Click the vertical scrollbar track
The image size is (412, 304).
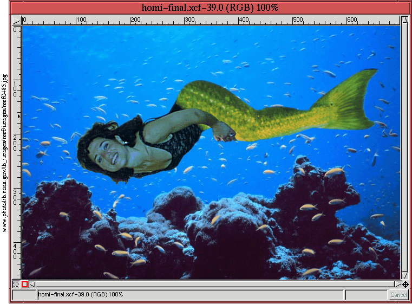[404, 147]
